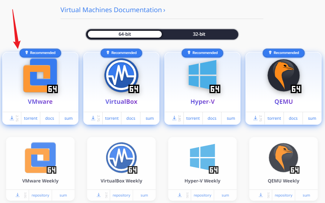Download the QEMU Weekly image
This screenshot has width=325, height=203.
(x=261, y=195)
